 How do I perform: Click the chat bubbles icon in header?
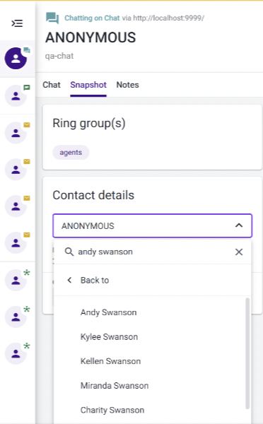52,18
